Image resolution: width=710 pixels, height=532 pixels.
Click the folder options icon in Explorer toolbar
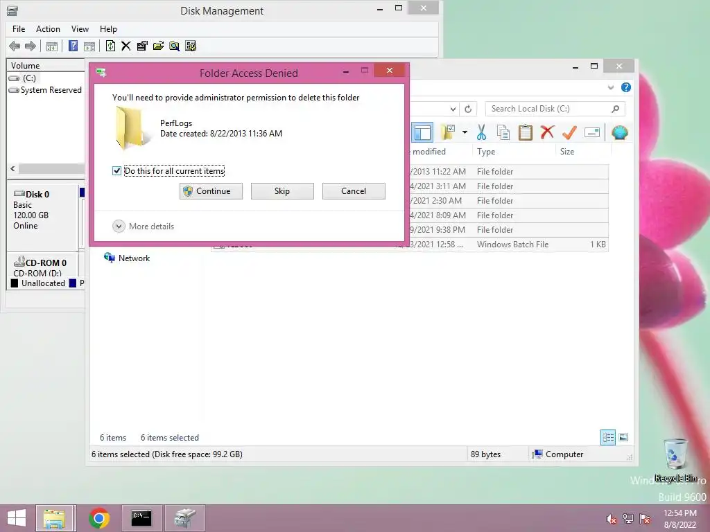click(449, 132)
